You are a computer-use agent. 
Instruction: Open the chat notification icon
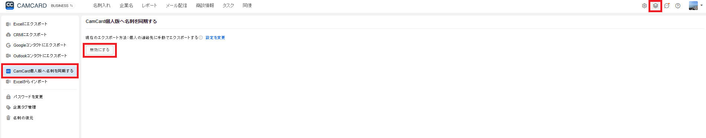click(x=667, y=6)
